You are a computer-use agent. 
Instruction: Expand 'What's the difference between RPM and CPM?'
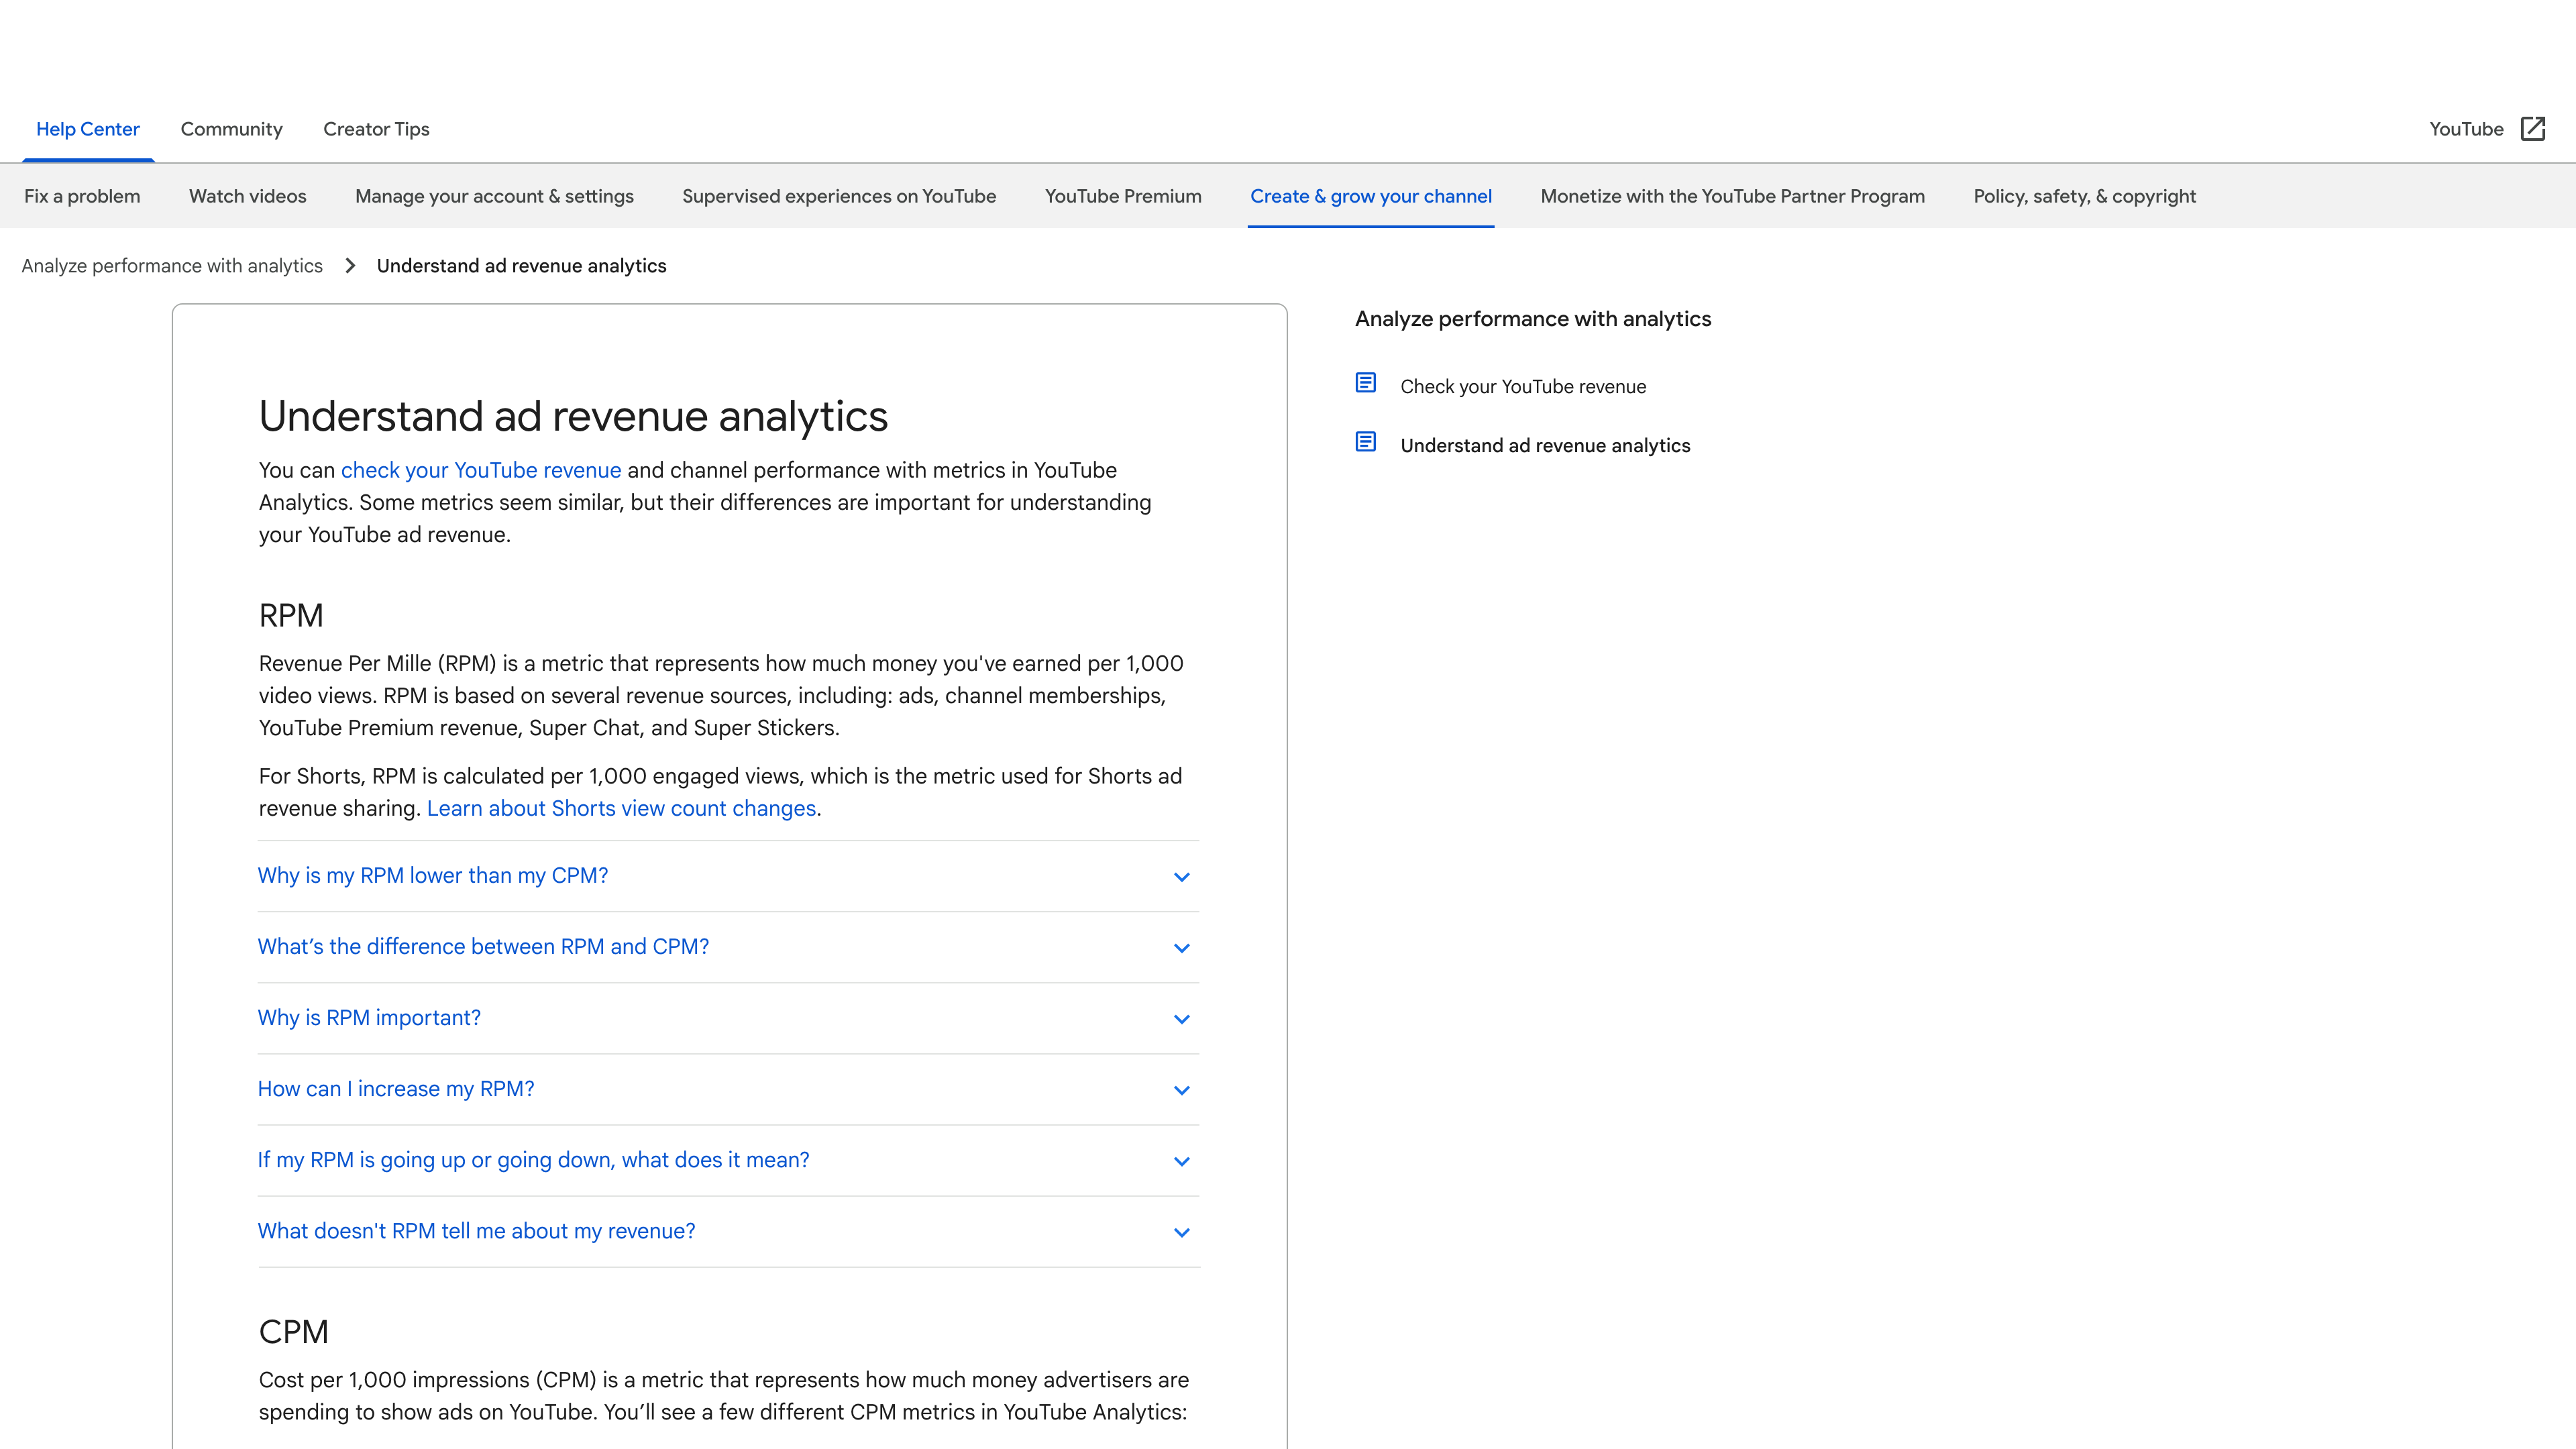click(x=483, y=947)
